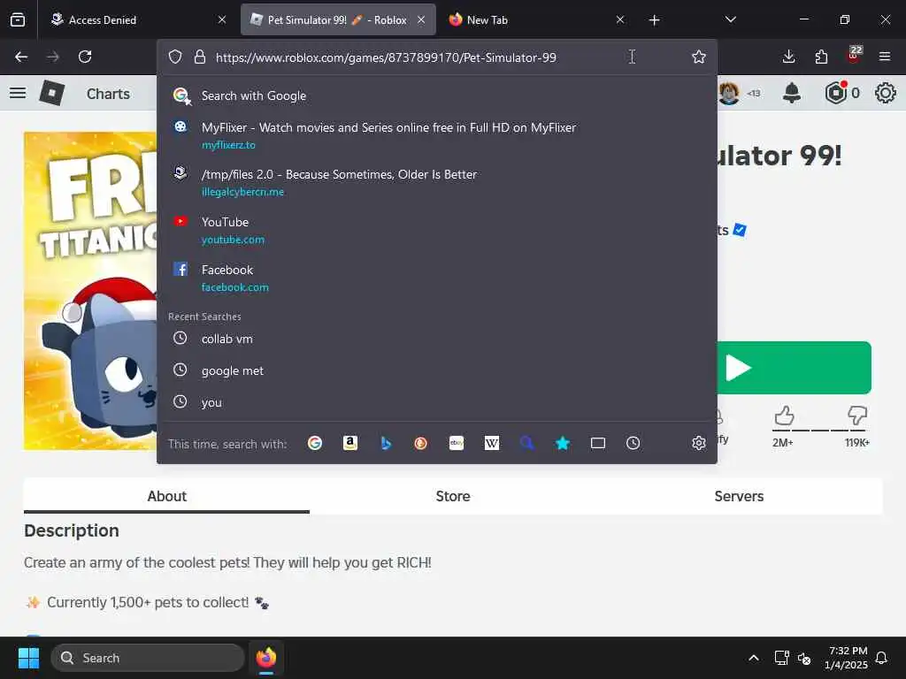Image resolution: width=906 pixels, height=679 pixels.
Task: Select the YouTube suggestion
Action: (x=437, y=230)
